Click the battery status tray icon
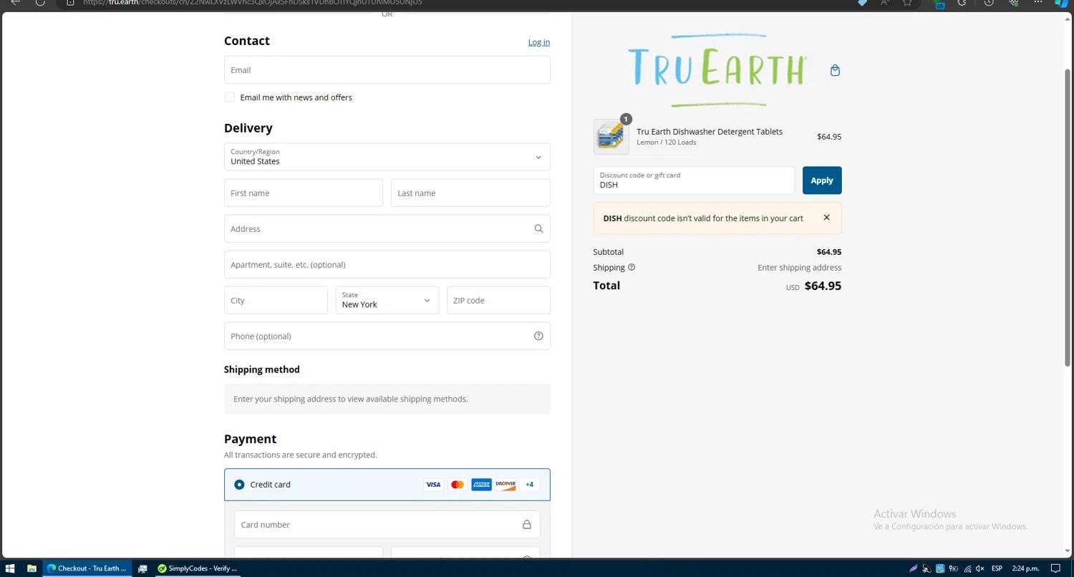 click(x=954, y=568)
